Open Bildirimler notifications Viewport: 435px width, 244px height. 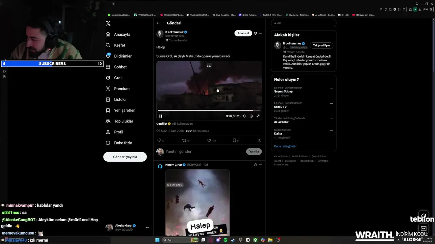[x=119, y=56]
